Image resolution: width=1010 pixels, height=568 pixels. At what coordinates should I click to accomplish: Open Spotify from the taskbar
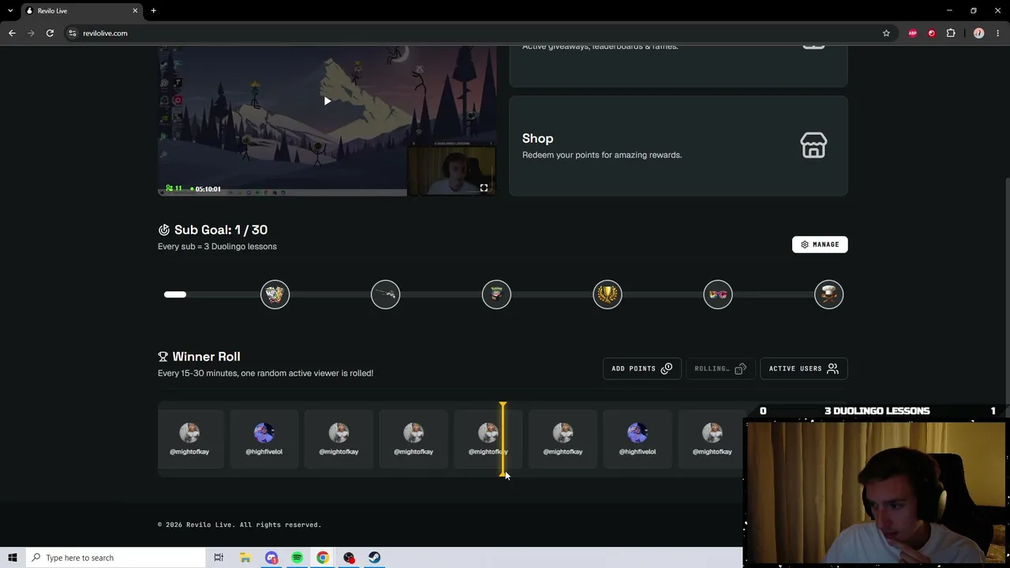pos(297,558)
